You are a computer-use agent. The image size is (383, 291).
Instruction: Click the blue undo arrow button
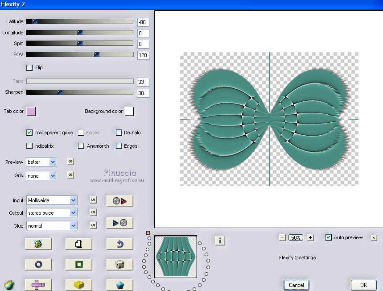pos(119,244)
